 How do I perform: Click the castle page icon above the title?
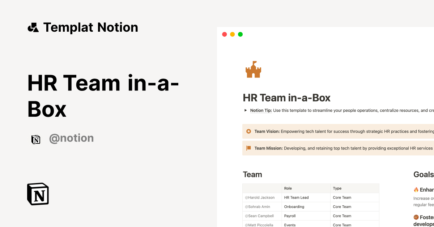point(253,69)
